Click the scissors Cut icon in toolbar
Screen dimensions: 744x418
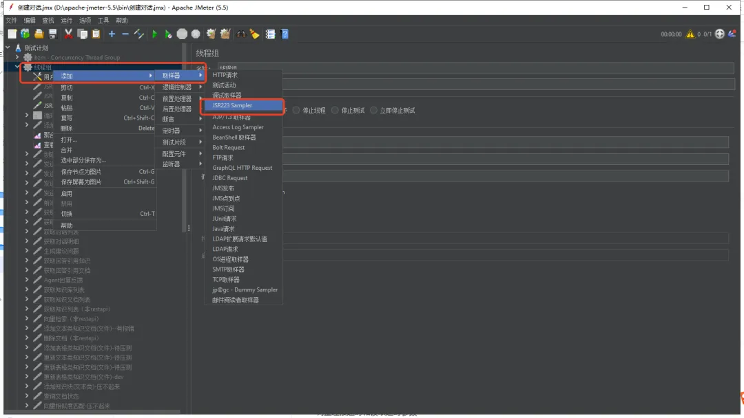point(68,34)
